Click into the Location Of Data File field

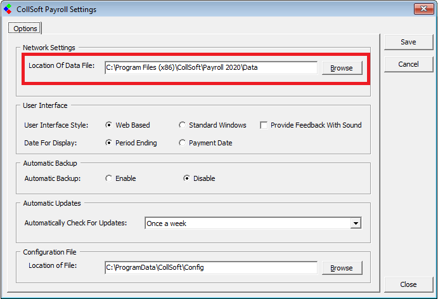click(211, 68)
